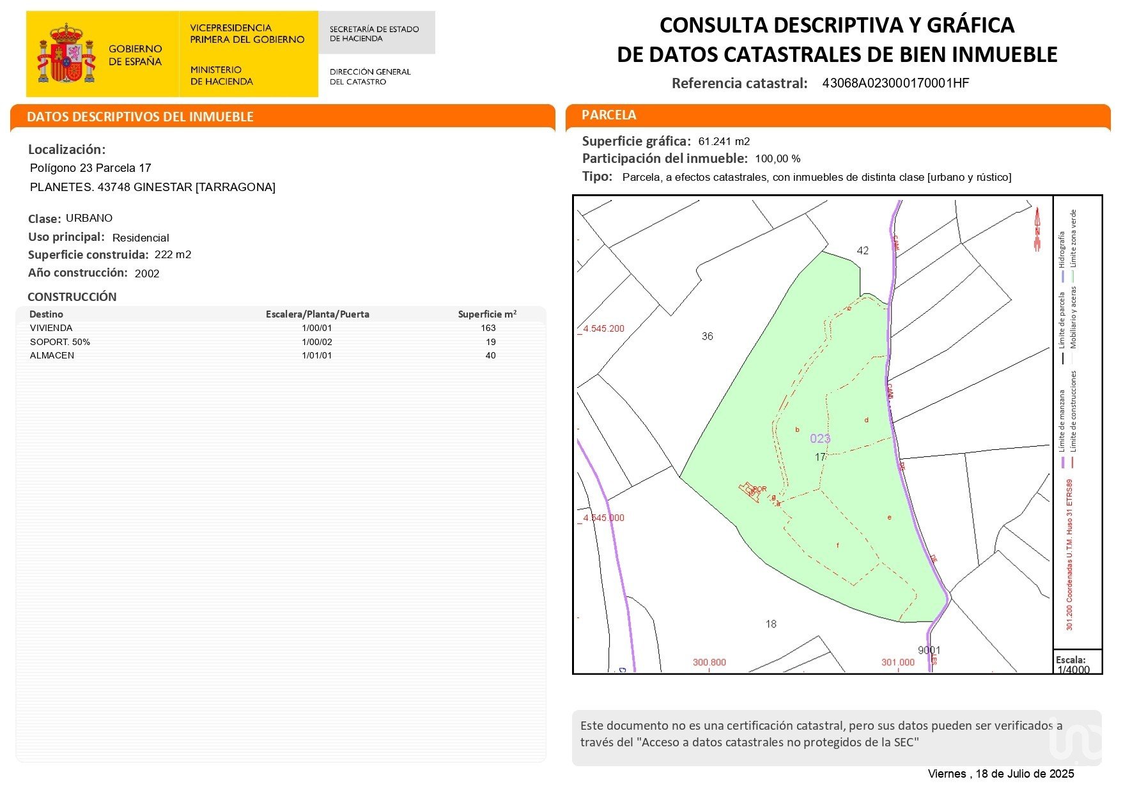
Task: Click the watermark logo beside the disclaimer
Action: (1076, 740)
